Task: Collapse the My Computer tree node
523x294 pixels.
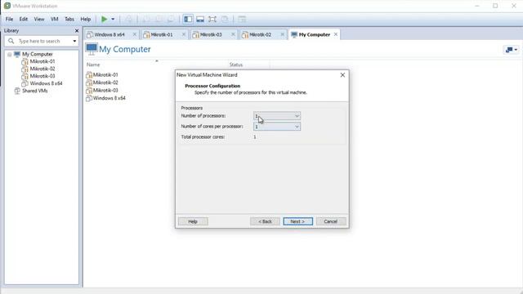Action: [x=9, y=55]
